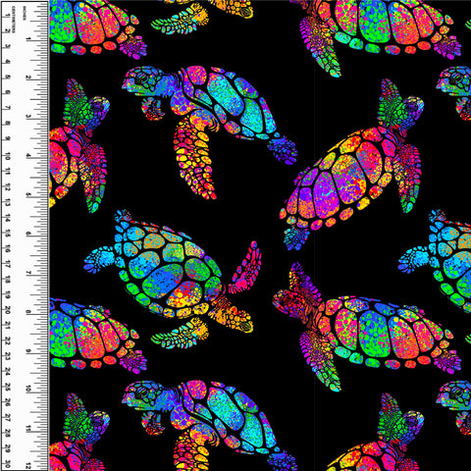Viewport: 471px width, 471px height.
Task: Click the 13 centimeter number on ruler
Action: [x=7, y=202]
